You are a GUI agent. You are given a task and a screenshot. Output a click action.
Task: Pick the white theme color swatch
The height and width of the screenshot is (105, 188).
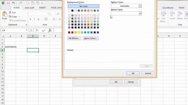point(69,10)
